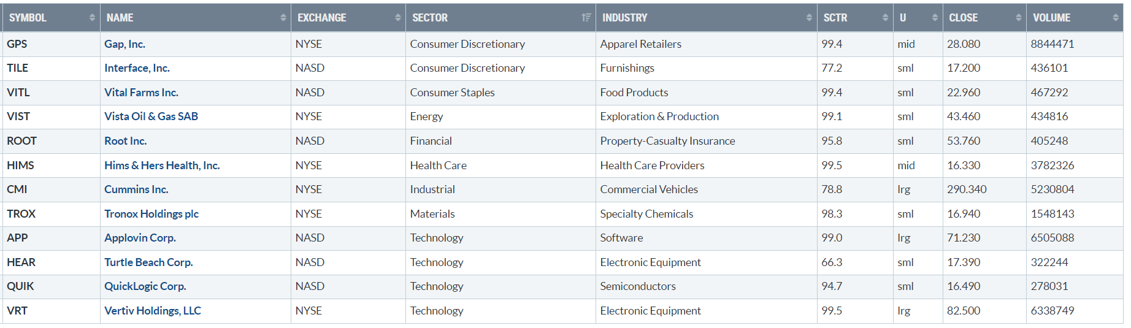Click the sort arrows in EXCHANGE header
1131x328 pixels.
point(398,18)
